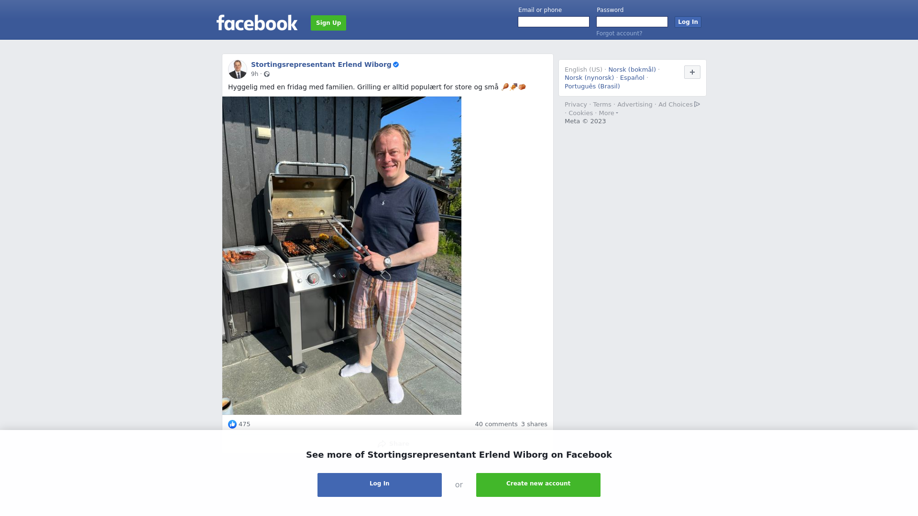Click the Log In button in the header
Screen dimensions: 918x516
(688, 22)
